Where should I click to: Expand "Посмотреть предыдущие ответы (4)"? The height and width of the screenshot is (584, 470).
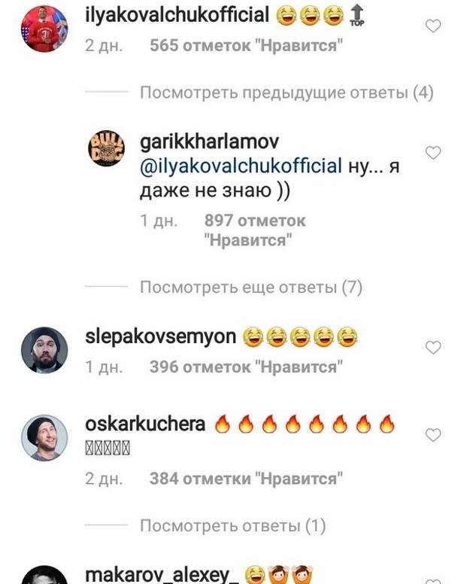coord(287,93)
